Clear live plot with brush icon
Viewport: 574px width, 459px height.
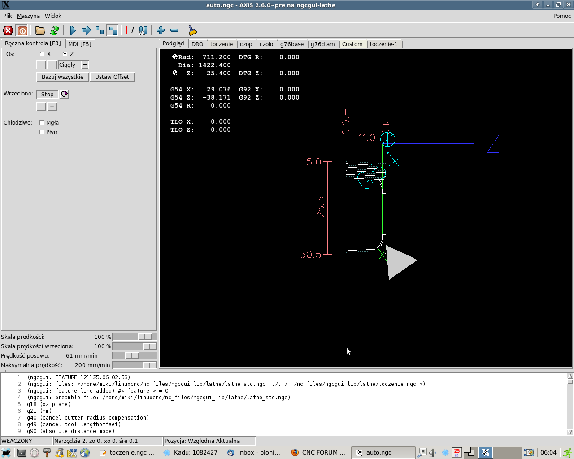(192, 30)
